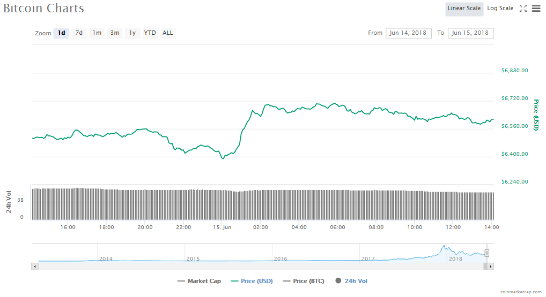Screen dimensions: 546x297
Task: Click the navigator scrollbar left arrow
Action: pos(35,266)
